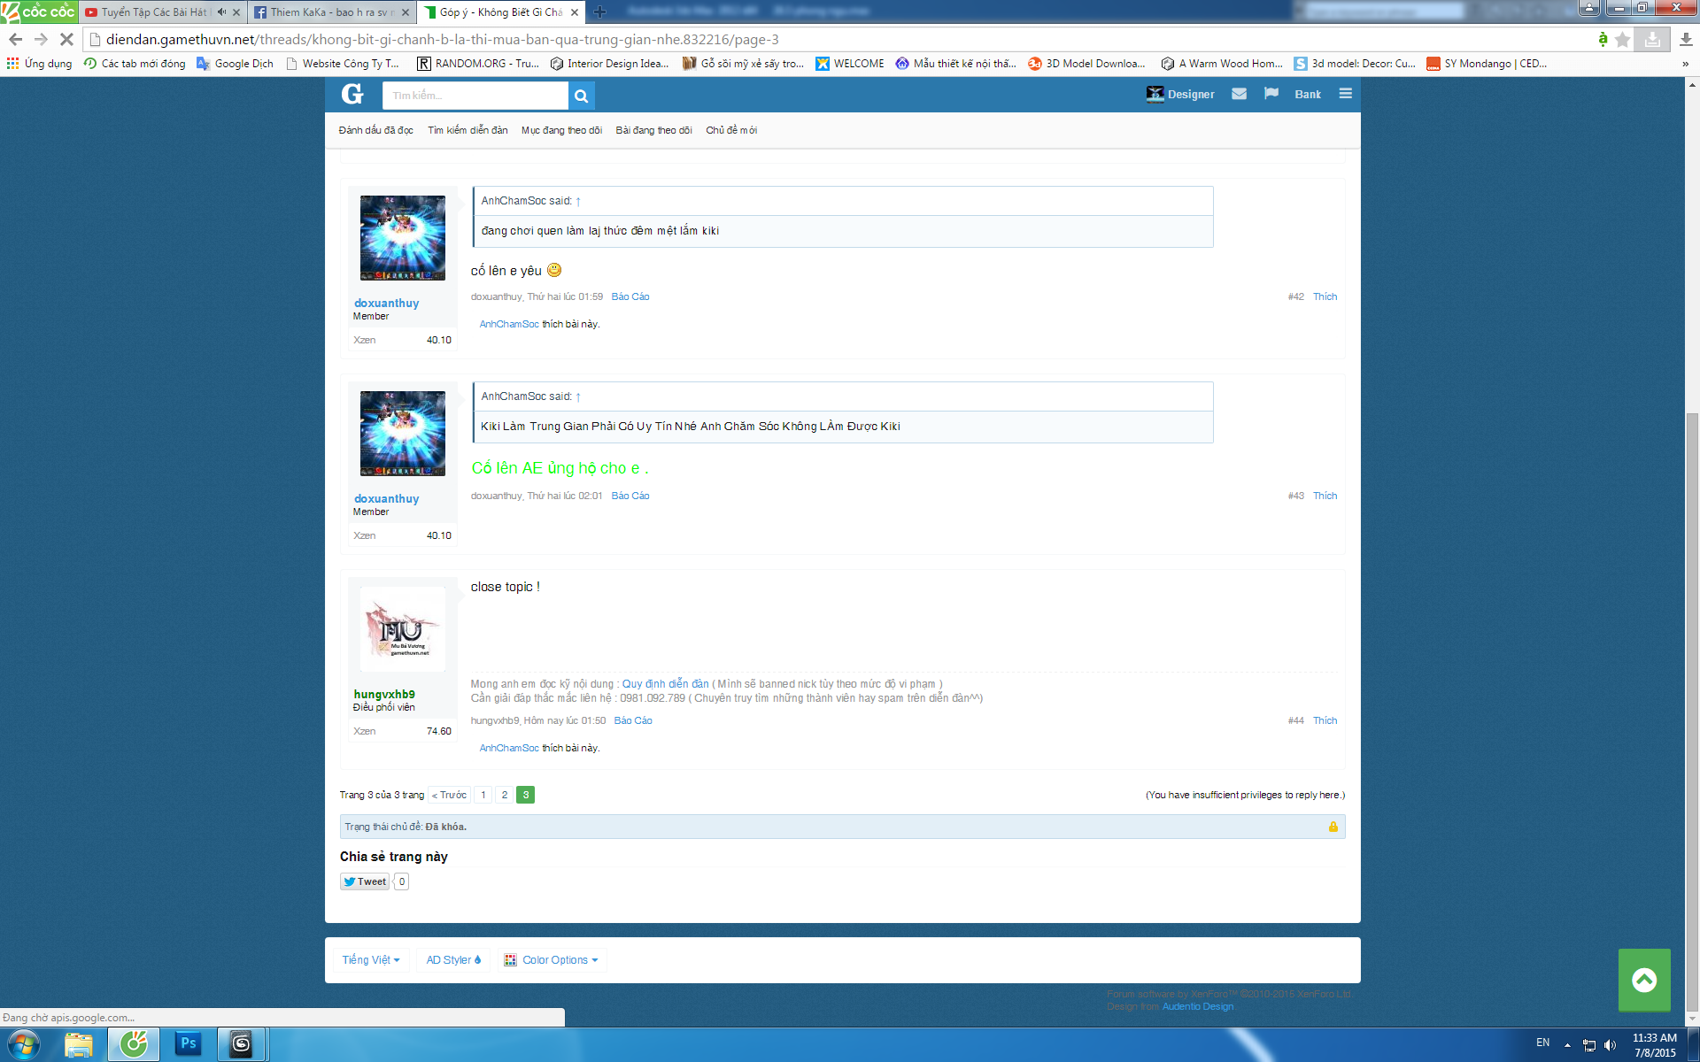Open Photoshop from the taskbar

[188, 1045]
